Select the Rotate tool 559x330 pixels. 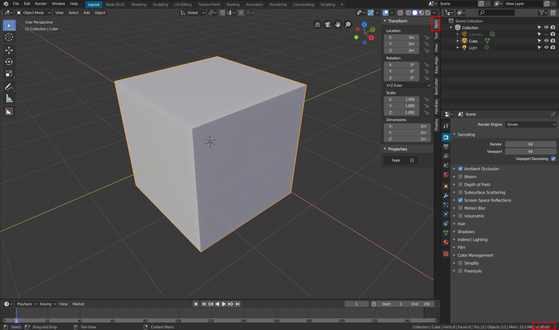click(x=9, y=62)
